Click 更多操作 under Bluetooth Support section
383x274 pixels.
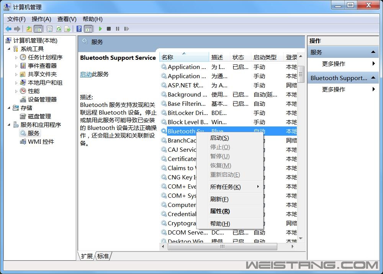334,89
